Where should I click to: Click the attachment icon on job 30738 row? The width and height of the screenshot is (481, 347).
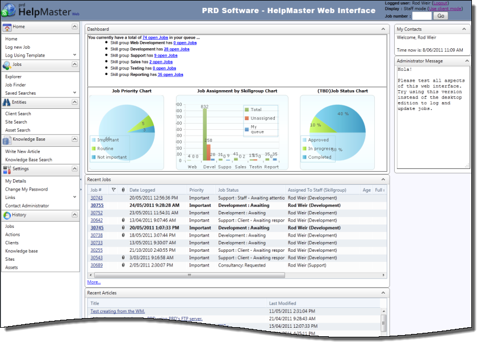tap(123, 235)
